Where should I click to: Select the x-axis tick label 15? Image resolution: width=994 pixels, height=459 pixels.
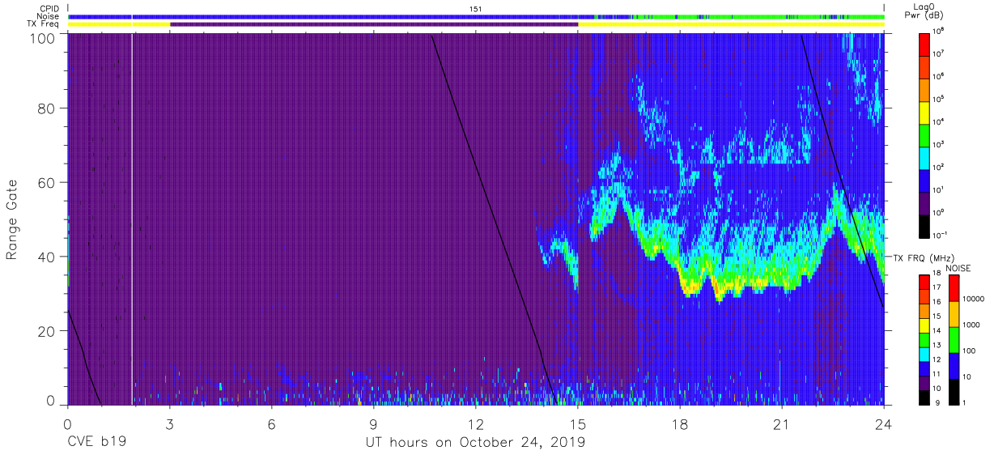(578, 424)
